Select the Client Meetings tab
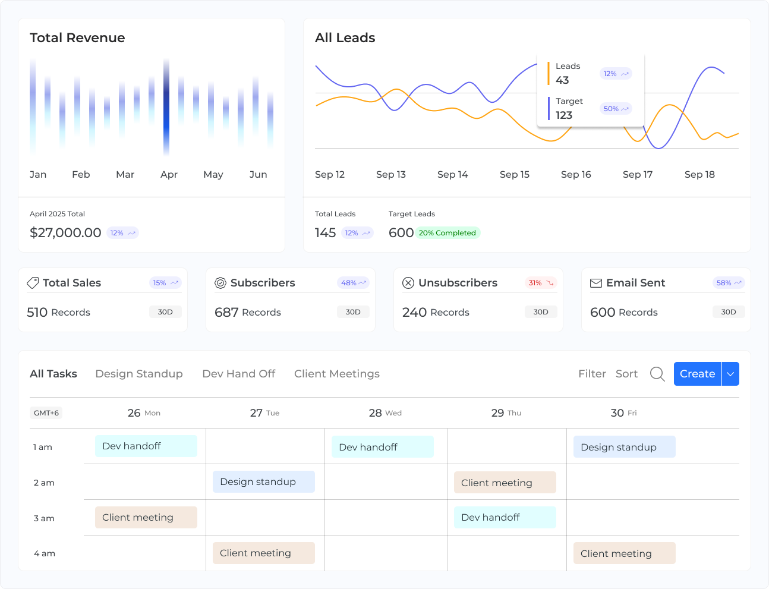 [336, 374]
